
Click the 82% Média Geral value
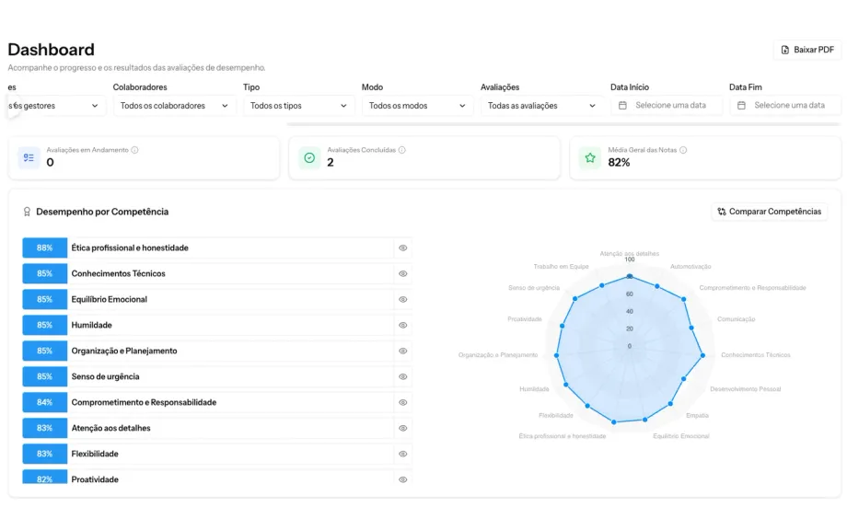(x=619, y=163)
